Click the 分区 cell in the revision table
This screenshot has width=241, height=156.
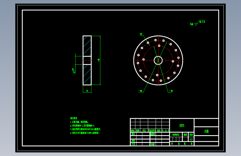click(144, 130)
